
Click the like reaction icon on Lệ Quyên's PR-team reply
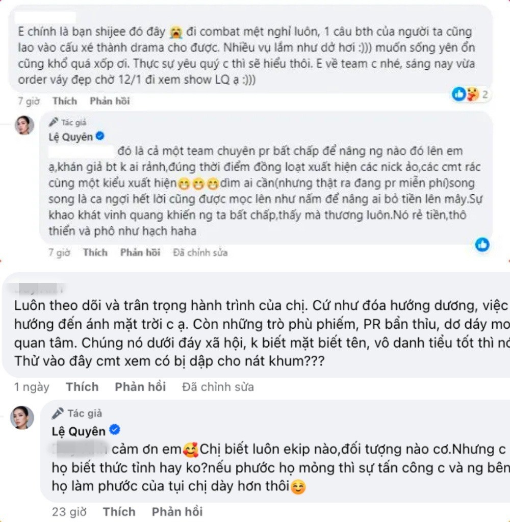482,245
